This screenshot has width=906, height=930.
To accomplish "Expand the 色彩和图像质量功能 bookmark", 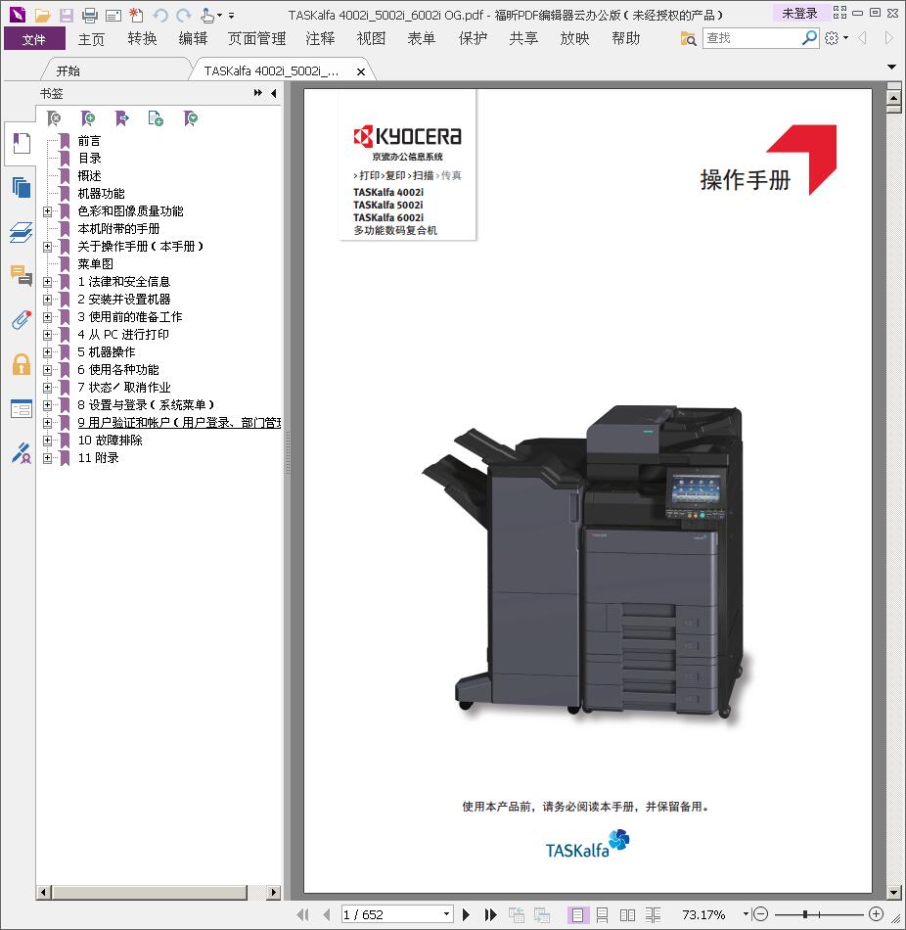I will click(47, 211).
